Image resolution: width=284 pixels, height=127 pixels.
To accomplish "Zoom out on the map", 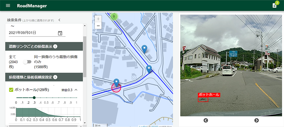I will (98, 26).
